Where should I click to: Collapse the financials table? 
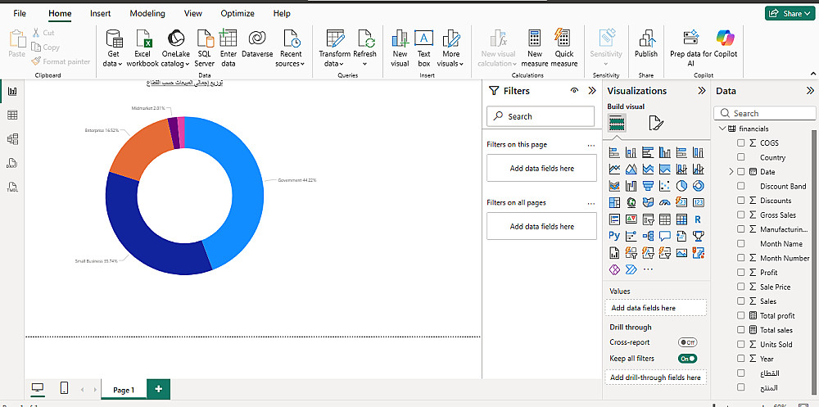pyautogui.click(x=722, y=129)
